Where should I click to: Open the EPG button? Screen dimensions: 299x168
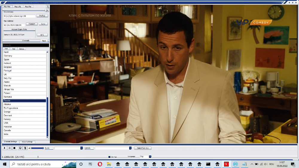(42, 35)
